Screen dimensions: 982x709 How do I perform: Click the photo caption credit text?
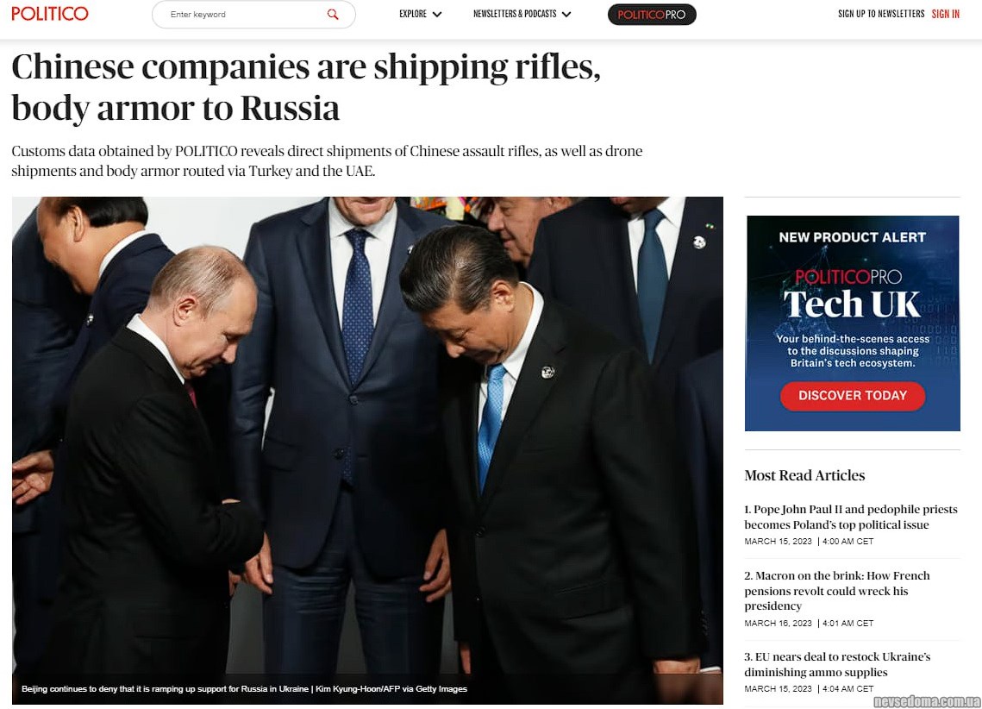tap(244, 689)
